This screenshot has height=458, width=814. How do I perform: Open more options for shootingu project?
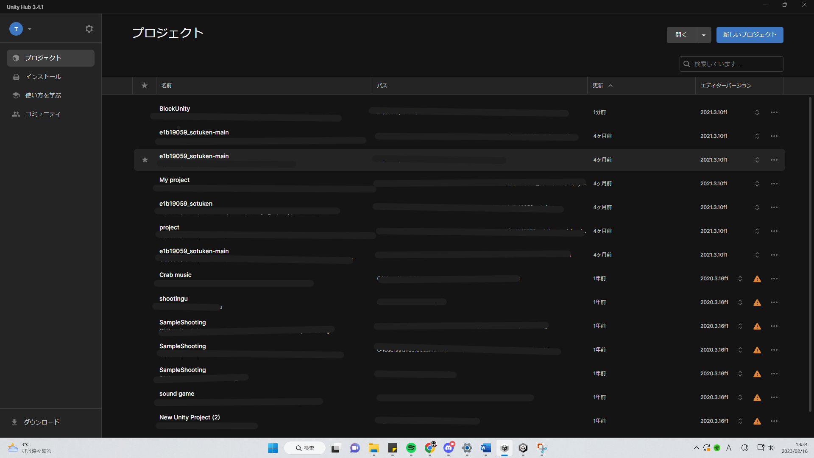(774, 302)
